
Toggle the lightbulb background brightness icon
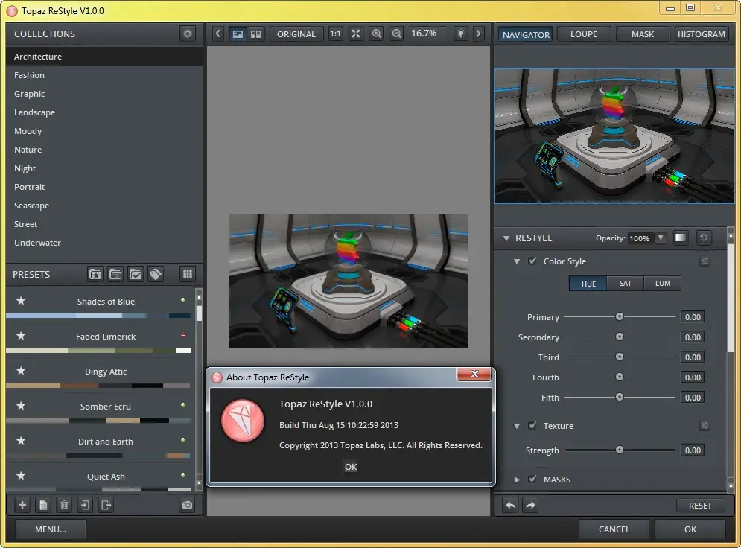461,34
